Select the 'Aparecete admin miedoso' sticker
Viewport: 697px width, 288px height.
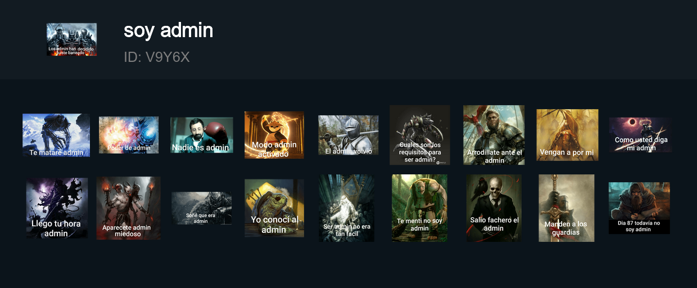pyautogui.click(x=129, y=208)
